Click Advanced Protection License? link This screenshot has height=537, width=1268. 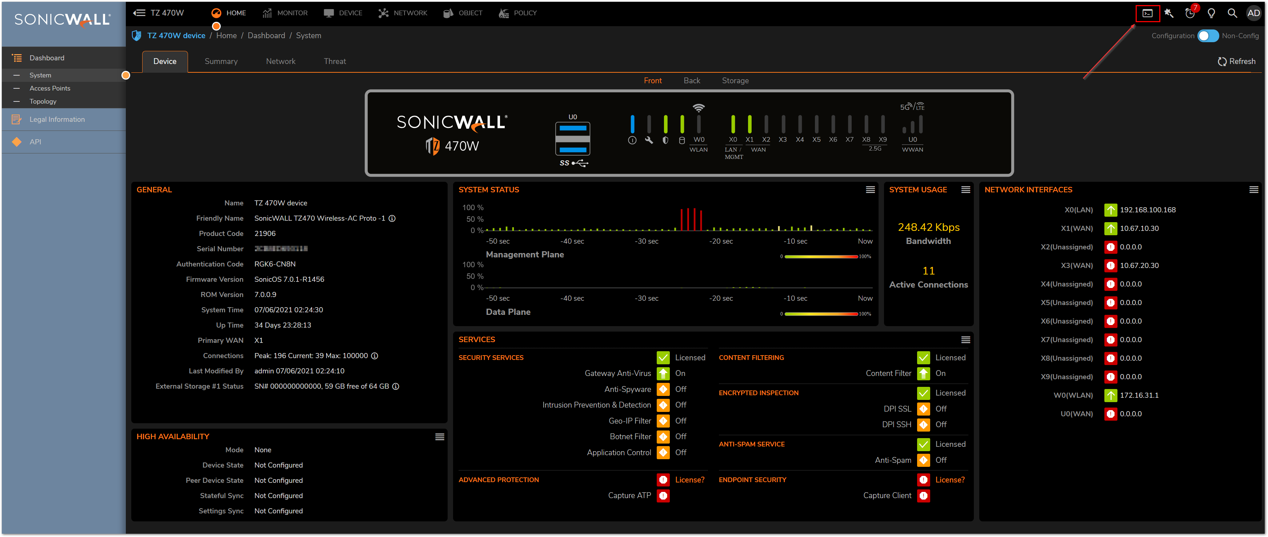point(689,480)
